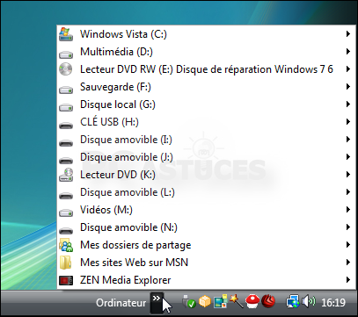358x317 pixels.
Task: Click the Disque amovible (I:) icon
Action: click(66, 143)
